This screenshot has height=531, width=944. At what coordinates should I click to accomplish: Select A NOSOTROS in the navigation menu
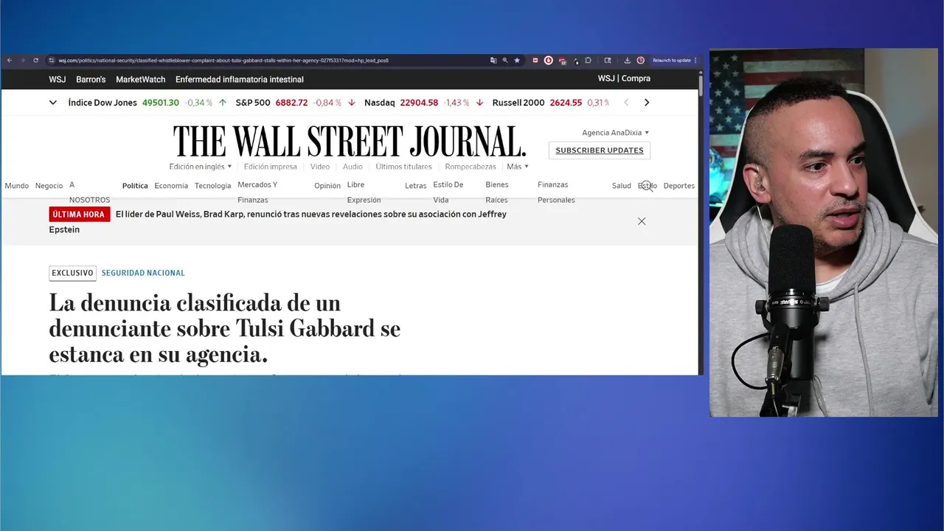click(x=89, y=192)
